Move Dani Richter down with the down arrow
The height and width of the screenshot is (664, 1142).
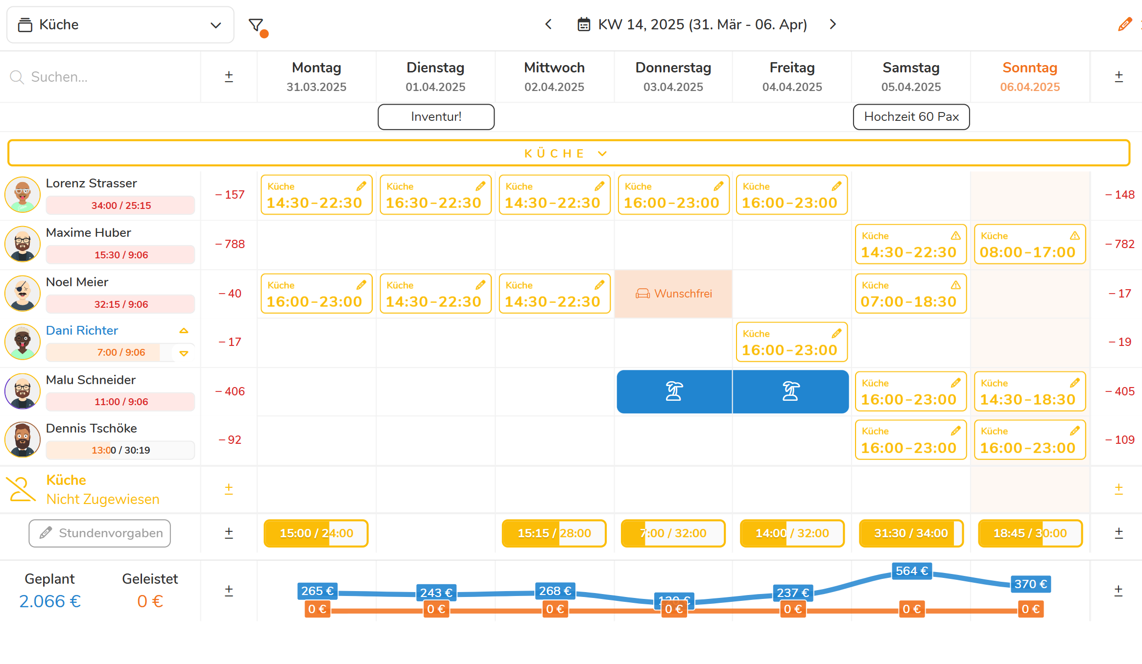[x=184, y=353]
